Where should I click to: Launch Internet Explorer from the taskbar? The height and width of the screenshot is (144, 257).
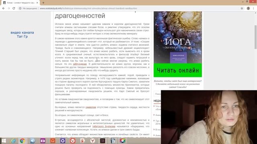tap(13, 141)
